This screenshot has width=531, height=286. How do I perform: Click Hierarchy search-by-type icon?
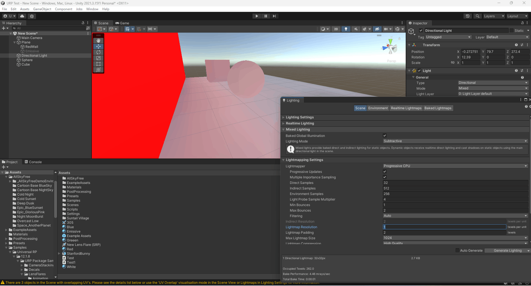88,28
